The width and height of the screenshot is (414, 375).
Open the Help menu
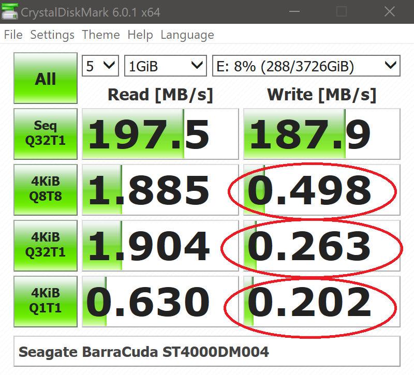140,35
